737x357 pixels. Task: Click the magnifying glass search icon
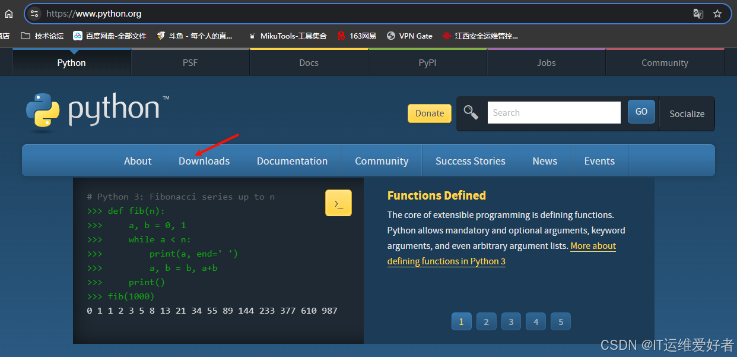click(471, 112)
